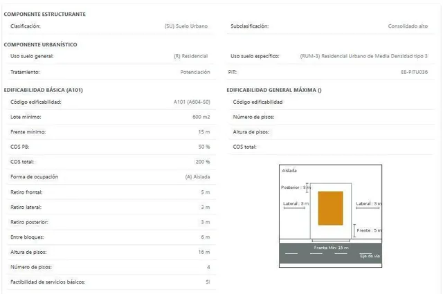The image size is (443, 294).
Task: Click the orange building footprint in the diagram
Action: coord(331,208)
